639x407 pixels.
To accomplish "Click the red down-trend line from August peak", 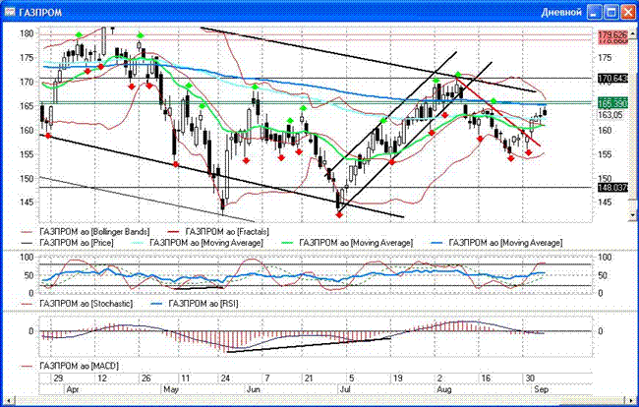I will click(498, 112).
